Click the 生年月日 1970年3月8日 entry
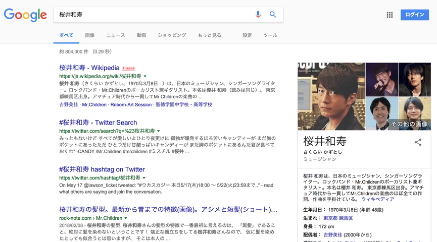 (344, 210)
